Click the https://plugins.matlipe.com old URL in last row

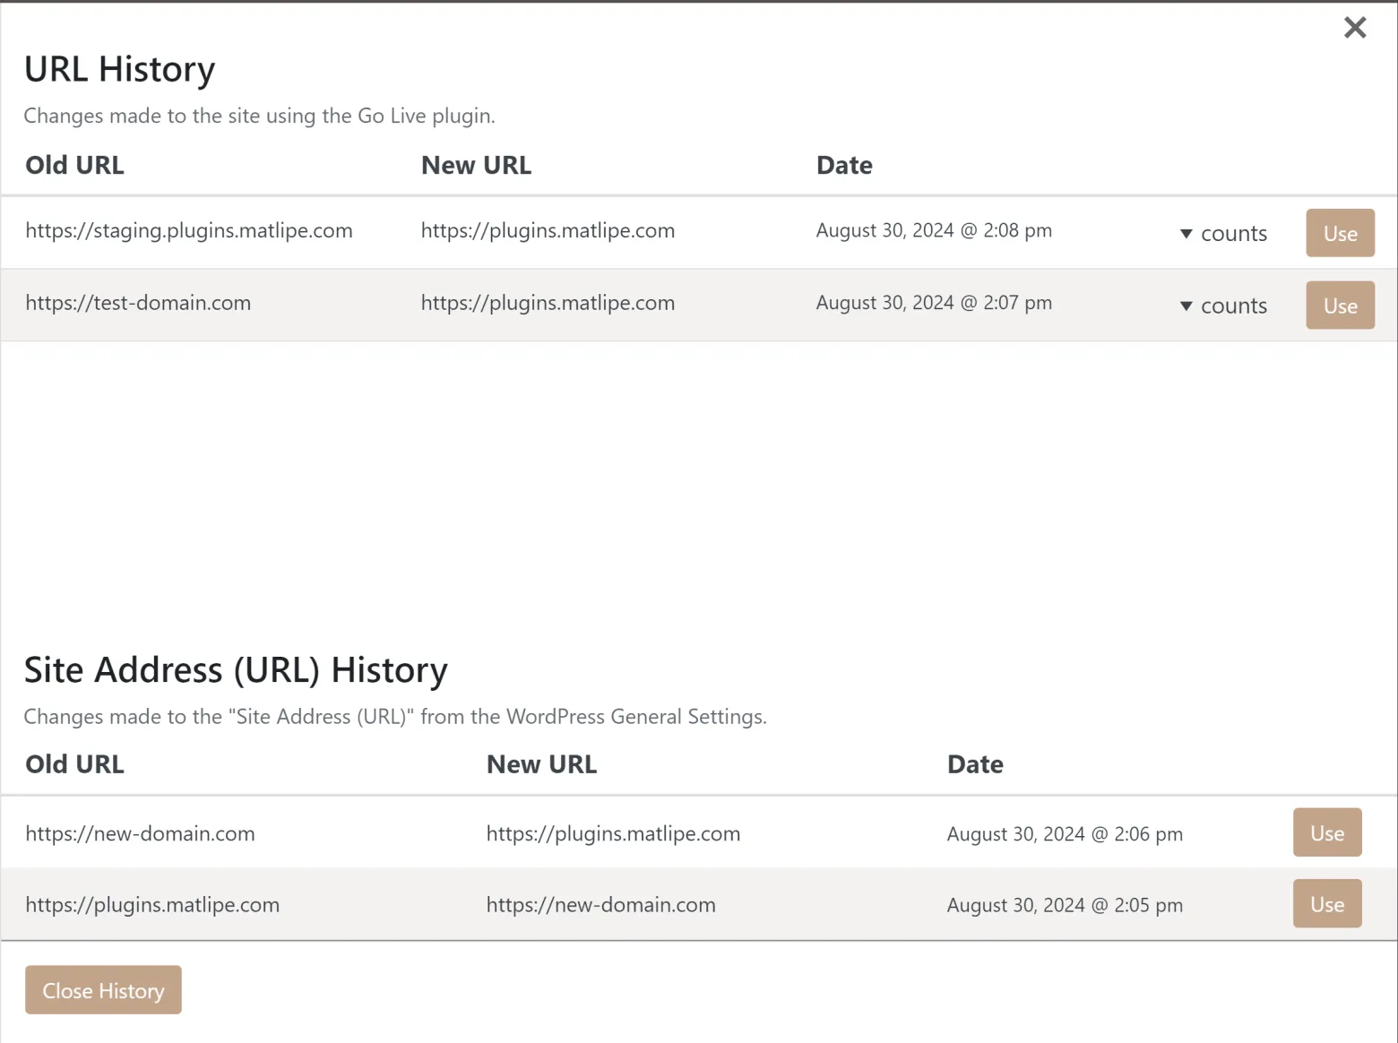(152, 905)
